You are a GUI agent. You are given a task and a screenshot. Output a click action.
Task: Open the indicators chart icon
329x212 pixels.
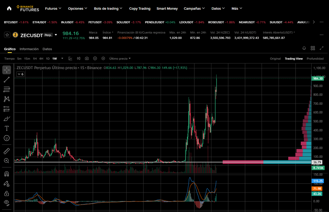[x=70, y=58]
